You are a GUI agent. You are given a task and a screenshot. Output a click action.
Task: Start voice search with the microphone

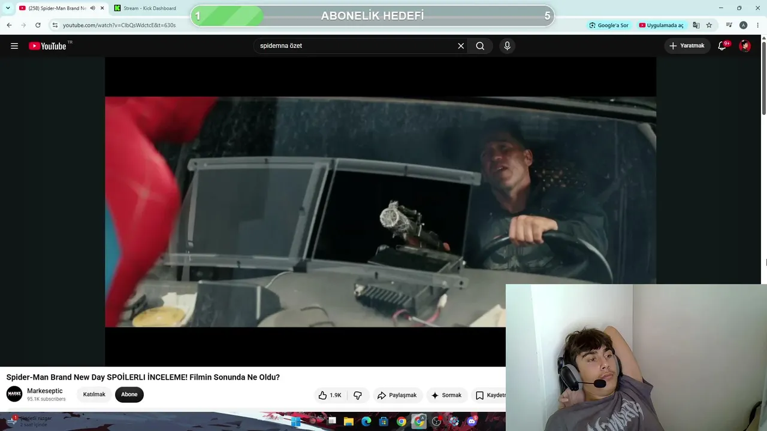(x=507, y=46)
